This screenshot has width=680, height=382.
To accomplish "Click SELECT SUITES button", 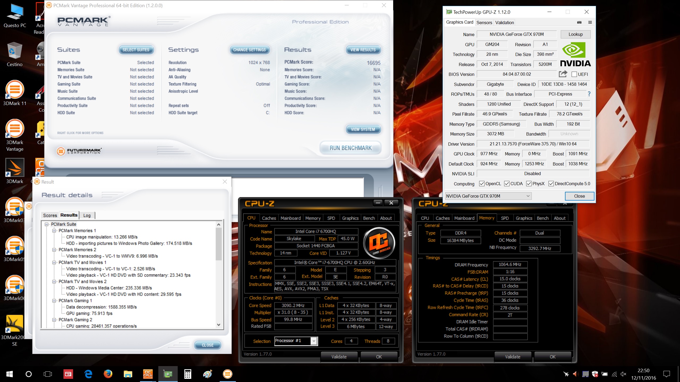I will click(136, 50).
